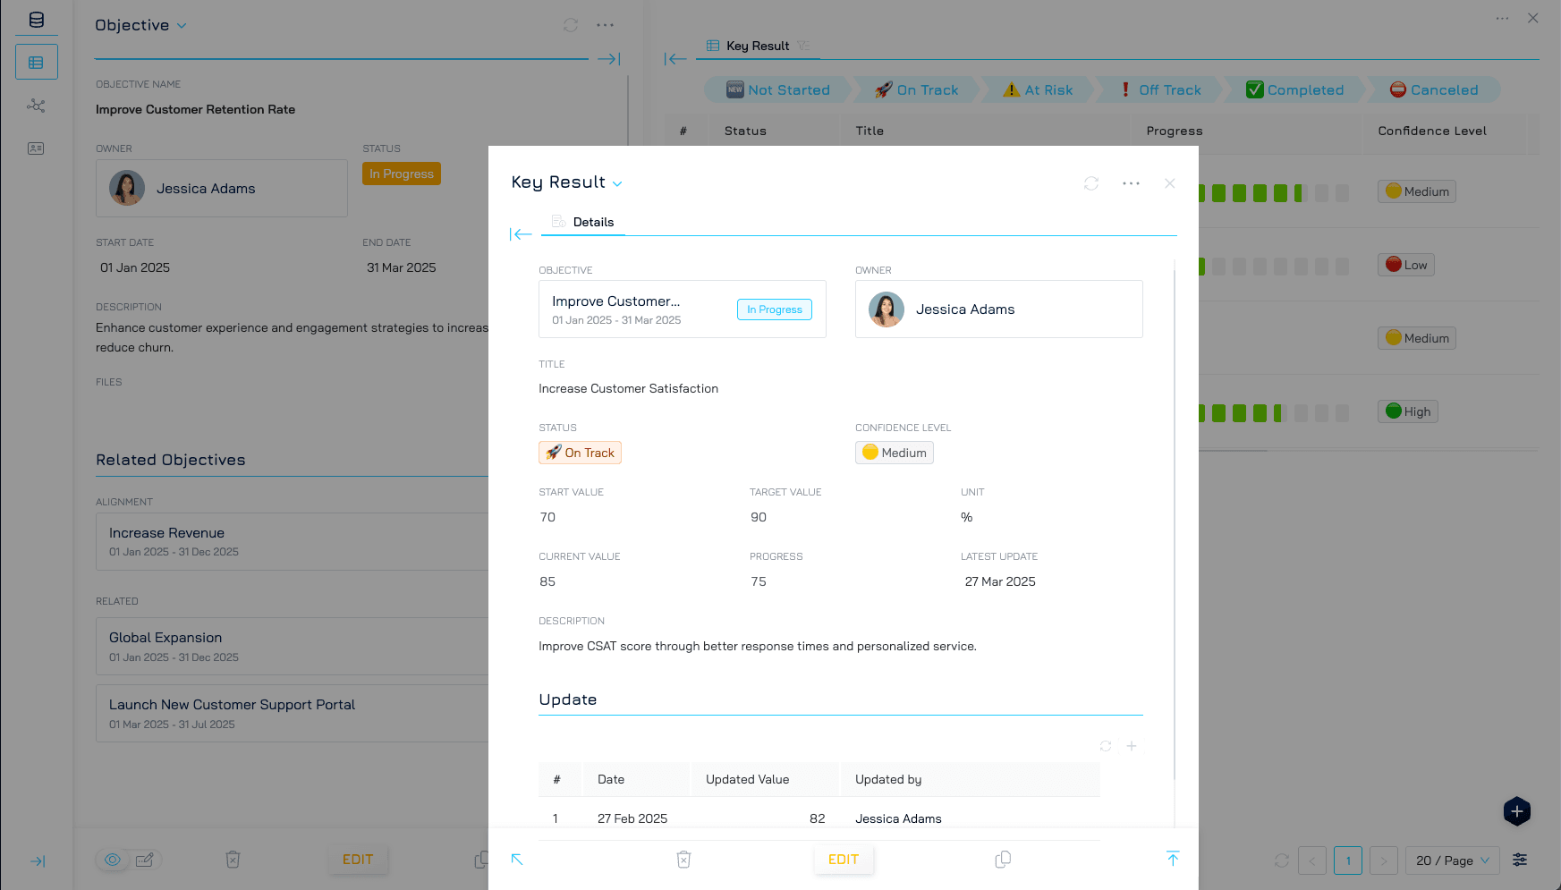Refresh the Key Result list pagination
The image size is (1561, 890).
1282,860
